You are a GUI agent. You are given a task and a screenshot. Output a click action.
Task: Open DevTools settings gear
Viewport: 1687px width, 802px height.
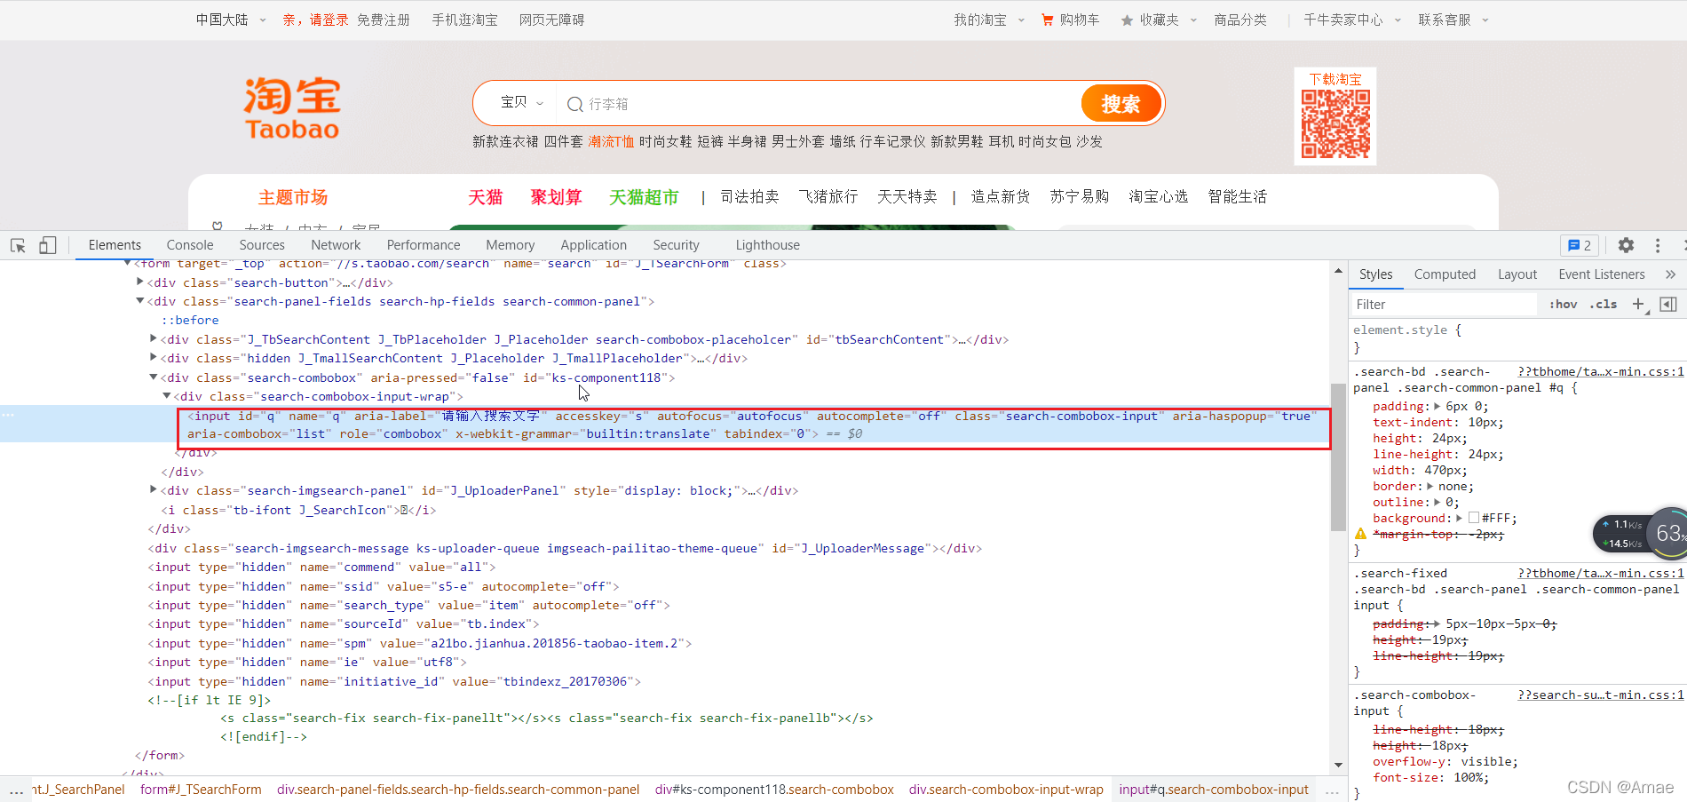[1626, 246]
